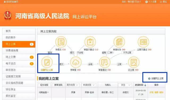Open 诉费减免缓 in the sidebar
This screenshot has width=170, height=100.
click(19, 51)
